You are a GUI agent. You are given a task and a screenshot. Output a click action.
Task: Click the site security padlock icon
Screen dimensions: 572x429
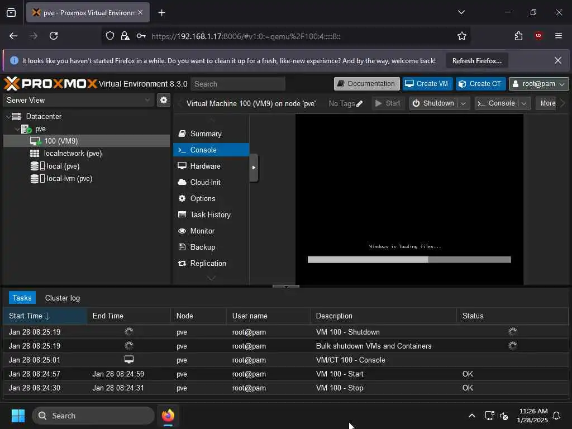coord(125,36)
